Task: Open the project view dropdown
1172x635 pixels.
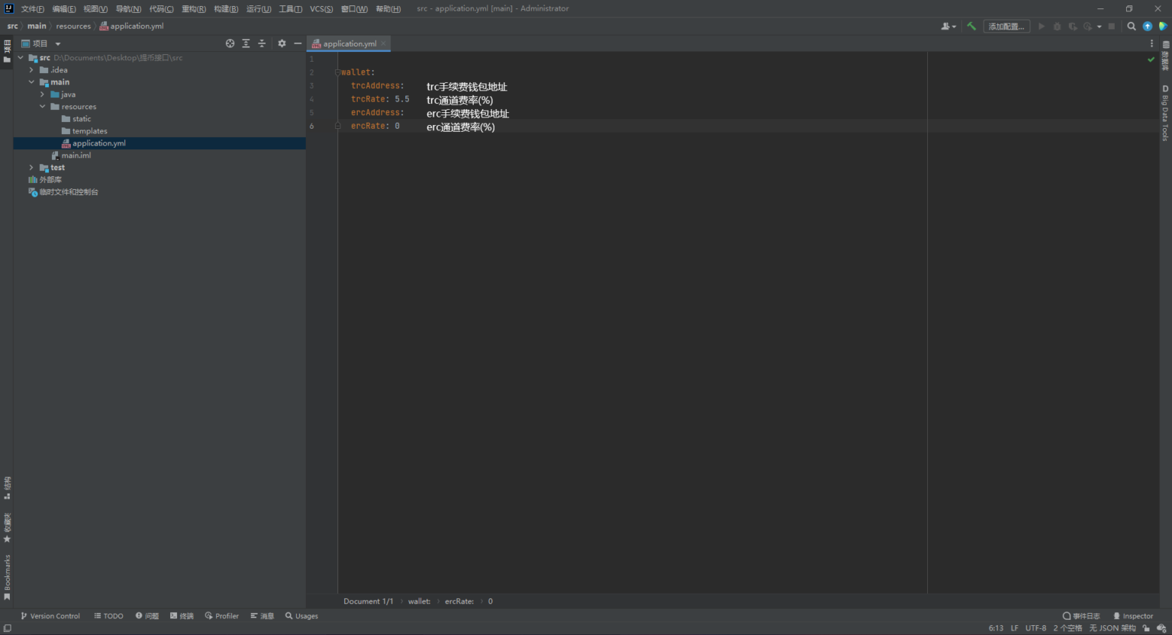Action: pyautogui.click(x=58, y=44)
